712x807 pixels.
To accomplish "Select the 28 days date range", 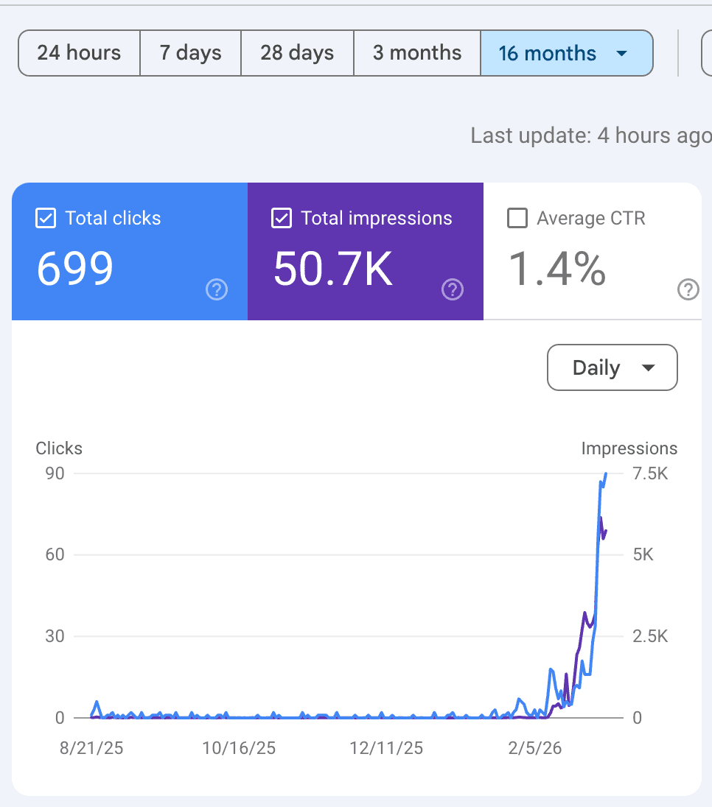I will [297, 52].
